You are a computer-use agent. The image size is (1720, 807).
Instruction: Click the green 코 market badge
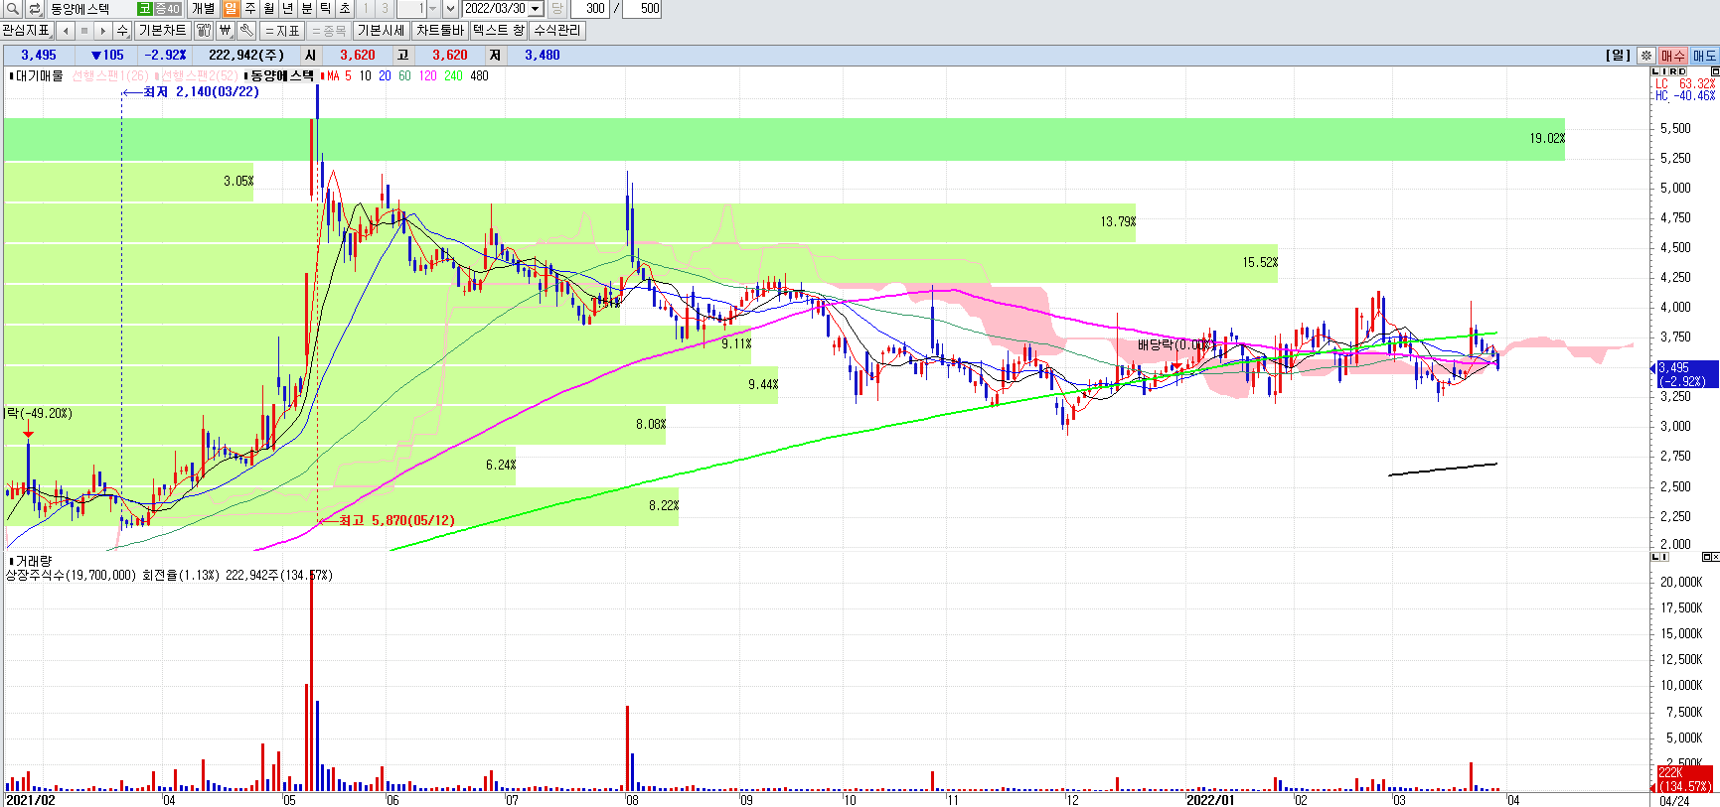[x=144, y=9]
